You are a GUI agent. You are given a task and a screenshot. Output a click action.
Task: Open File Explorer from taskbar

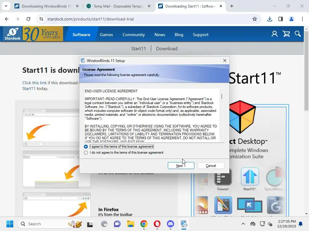(x=130, y=224)
